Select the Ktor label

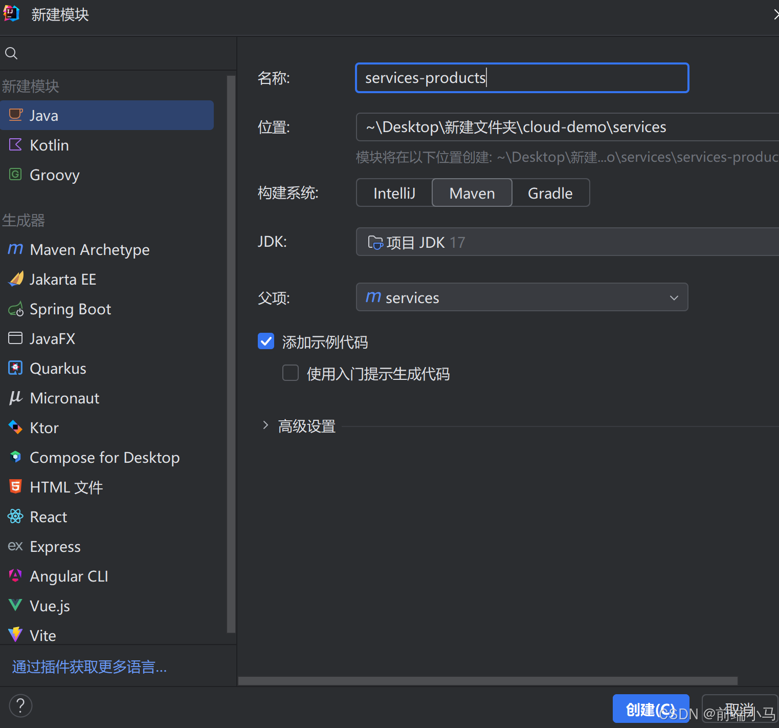pyautogui.click(x=44, y=428)
